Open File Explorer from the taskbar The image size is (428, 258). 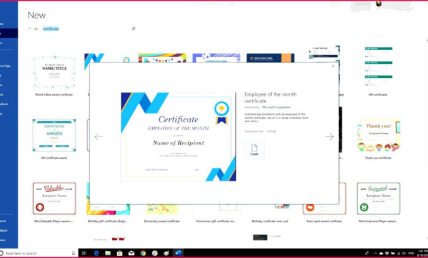click(x=108, y=253)
